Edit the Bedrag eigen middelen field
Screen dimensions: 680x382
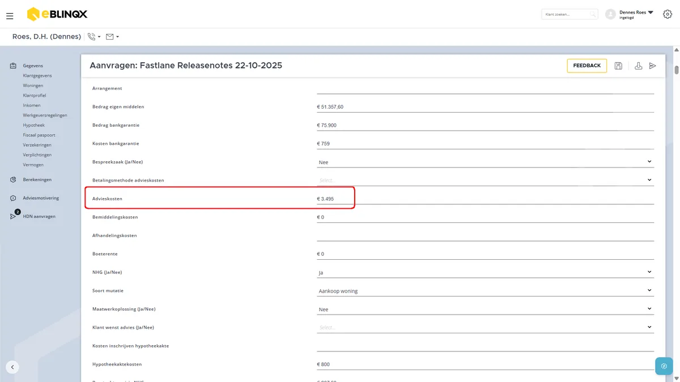point(485,106)
